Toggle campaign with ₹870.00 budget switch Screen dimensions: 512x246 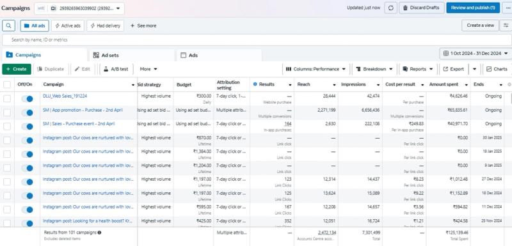pyautogui.click(x=27, y=140)
